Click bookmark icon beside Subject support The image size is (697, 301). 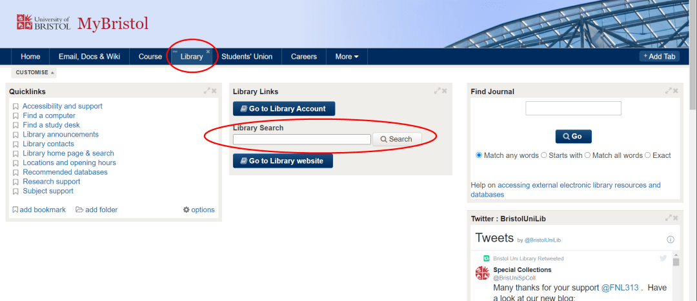[x=15, y=191]
